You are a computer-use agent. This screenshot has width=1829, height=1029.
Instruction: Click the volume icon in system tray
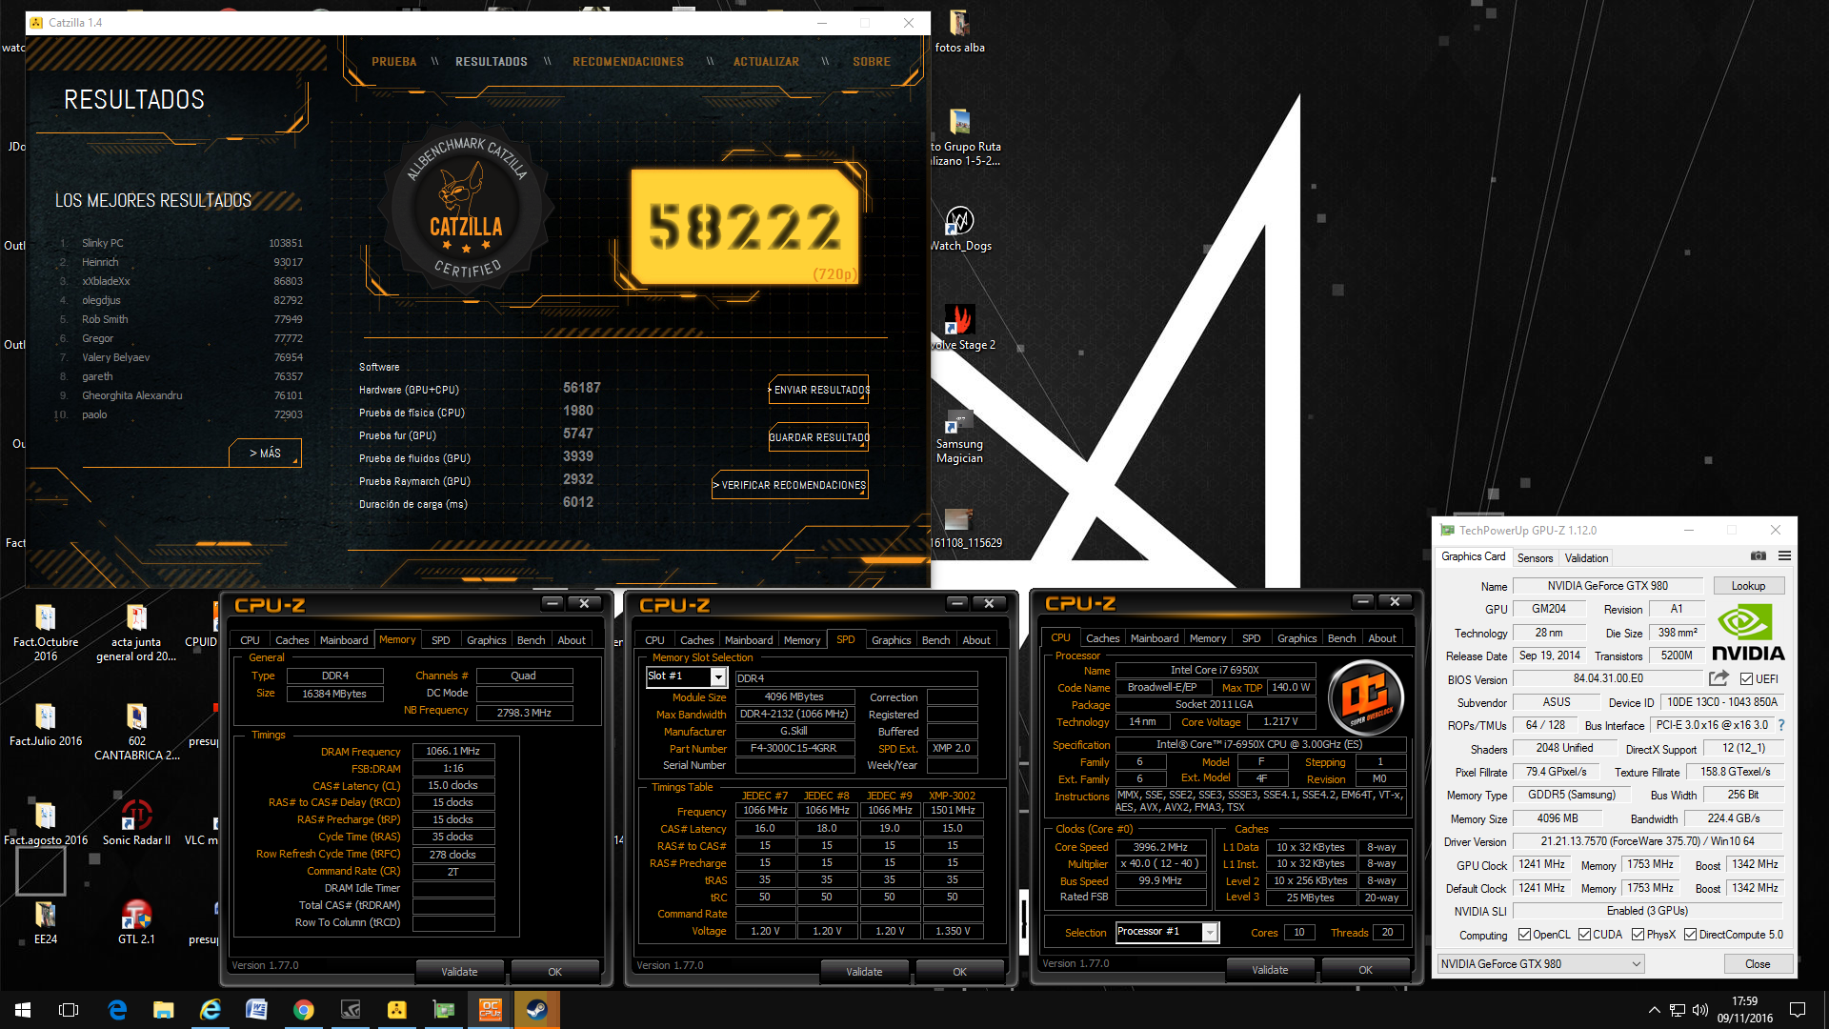(1700, 1010)
